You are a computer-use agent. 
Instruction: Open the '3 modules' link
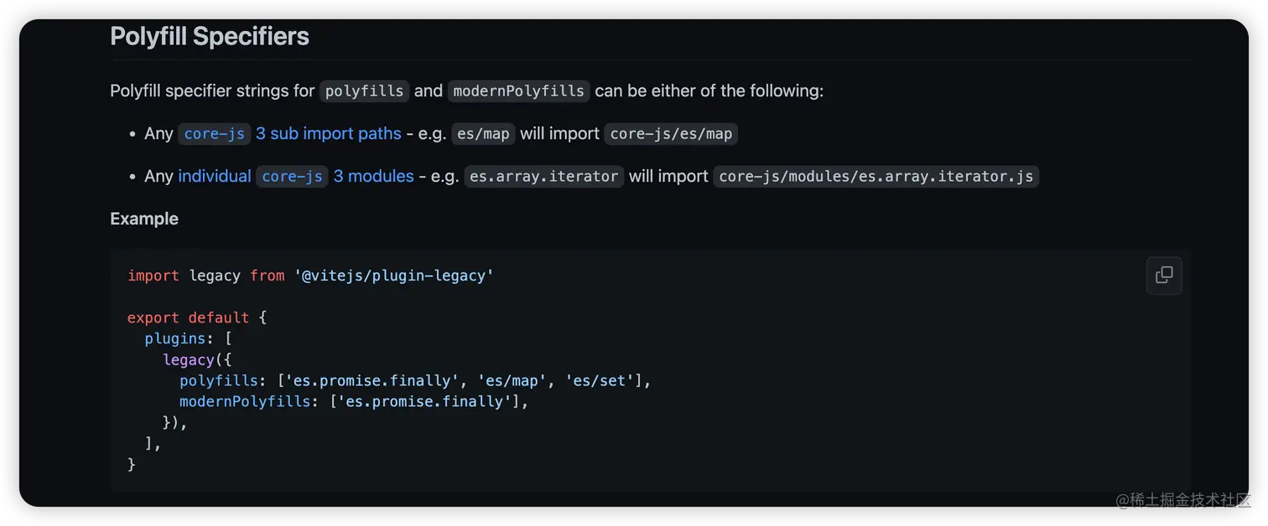pyautogui.click(x=373, y=177)
